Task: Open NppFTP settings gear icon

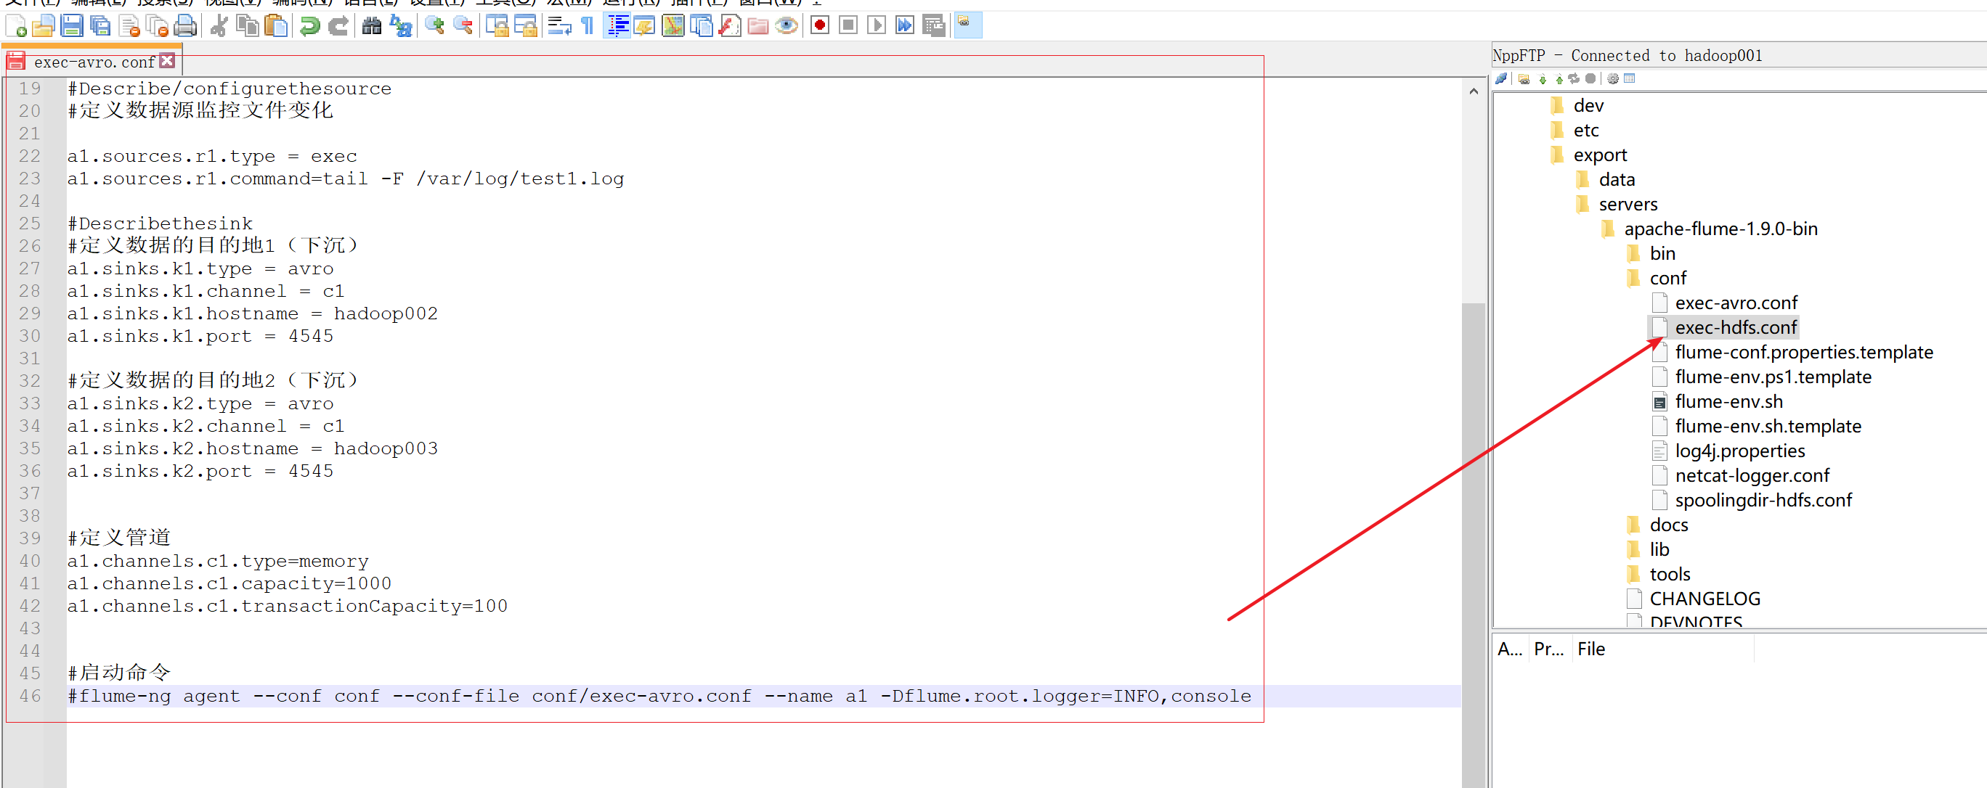Action: 1612,78
